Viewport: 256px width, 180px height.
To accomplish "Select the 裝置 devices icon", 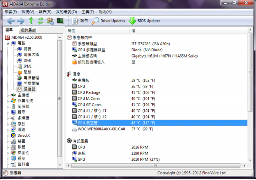I will [13, 141].
